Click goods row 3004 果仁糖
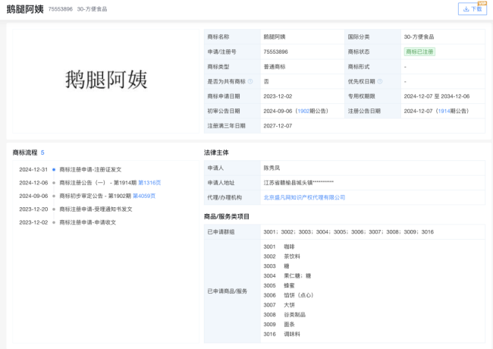Screen dimensions: 493x349 [287, 276]
